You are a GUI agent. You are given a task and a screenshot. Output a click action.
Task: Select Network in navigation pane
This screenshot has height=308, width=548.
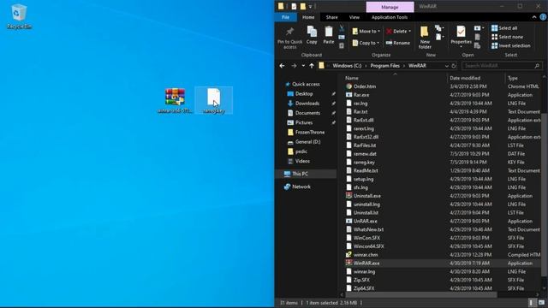[x=301, y=187]
